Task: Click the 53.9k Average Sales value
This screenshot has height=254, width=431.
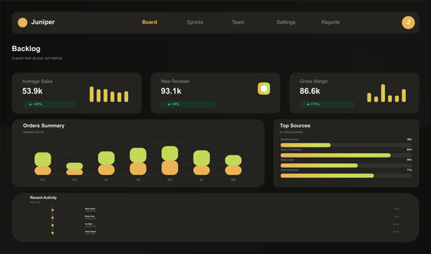Action: pos(33,91)
